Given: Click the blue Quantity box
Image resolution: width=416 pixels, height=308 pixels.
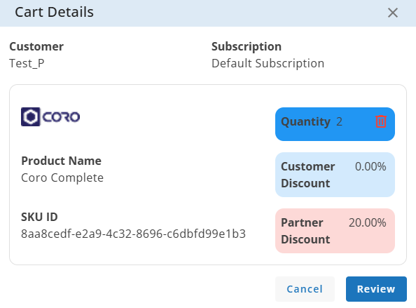Looking at the screenshot, I should (x=335, y=124).
